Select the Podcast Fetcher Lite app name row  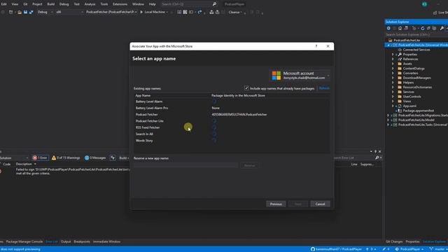[x=232, y=121]
